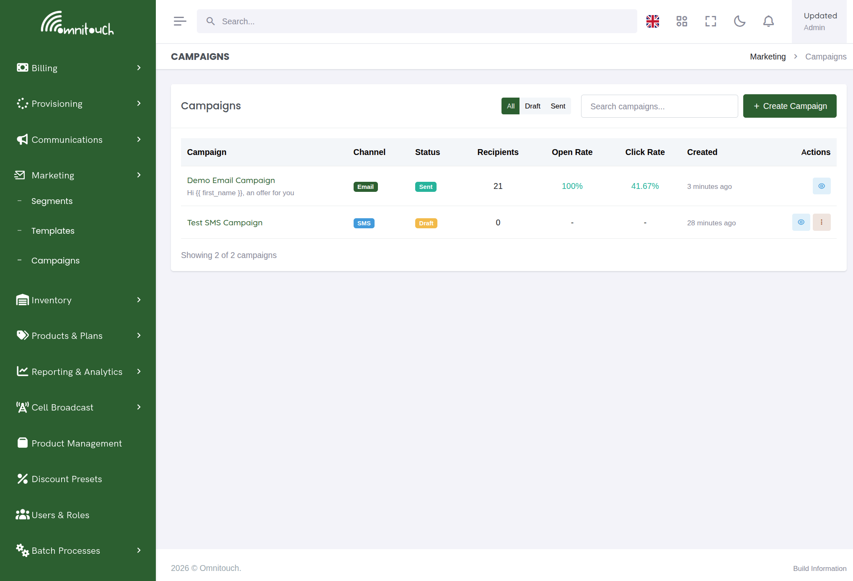Expand the Communications menu chevron
Viewport: 853px width, 581px height.
[139, 139]
